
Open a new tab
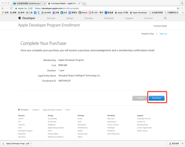84,4
